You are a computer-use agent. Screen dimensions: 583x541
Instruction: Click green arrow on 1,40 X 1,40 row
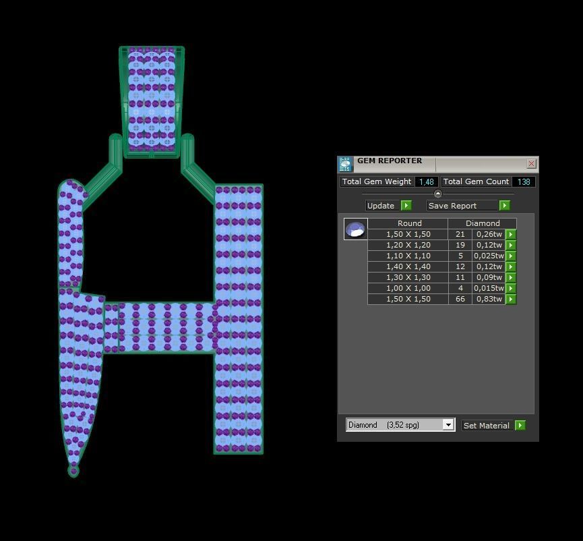pos(511,266)
